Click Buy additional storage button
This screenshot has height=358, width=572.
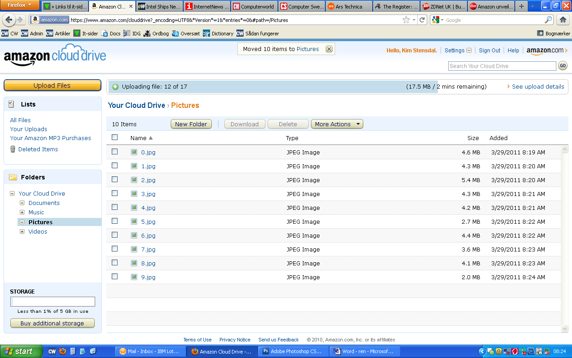pyautogui.click(x=52, y=323)
